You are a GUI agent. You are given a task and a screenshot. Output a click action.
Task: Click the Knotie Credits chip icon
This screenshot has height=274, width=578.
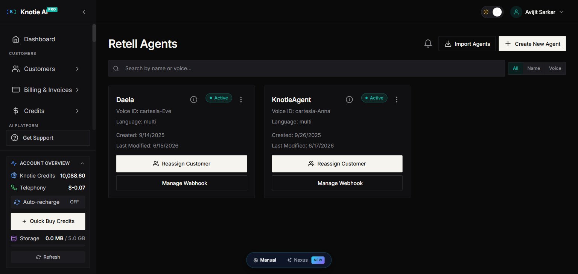(x=14, y=176)
